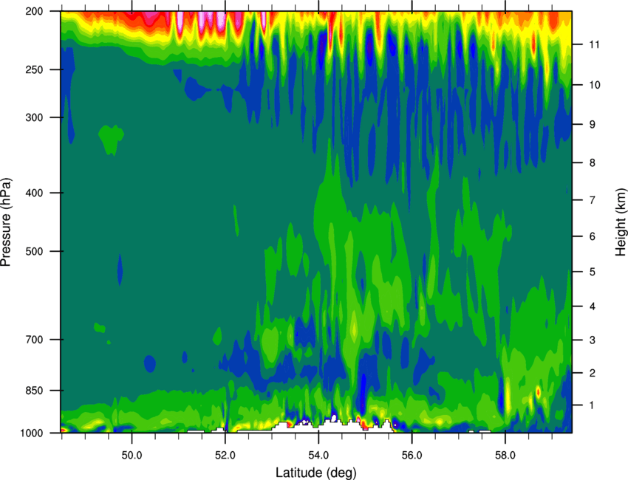This screenshot has height=480, width=628.
Task: Pick the 7 km height label
Action: click(593, 200)
